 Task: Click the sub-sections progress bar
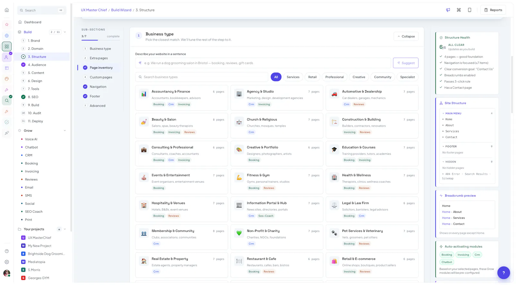(100, 40)
